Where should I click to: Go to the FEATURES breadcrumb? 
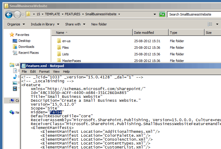click(72, 14)
